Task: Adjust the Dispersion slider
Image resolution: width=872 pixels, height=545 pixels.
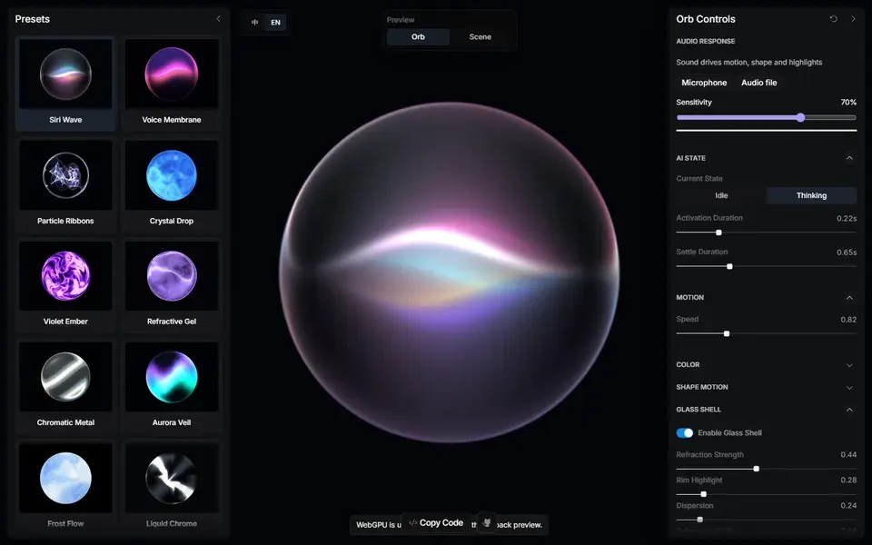Action: tap(767, 520)
